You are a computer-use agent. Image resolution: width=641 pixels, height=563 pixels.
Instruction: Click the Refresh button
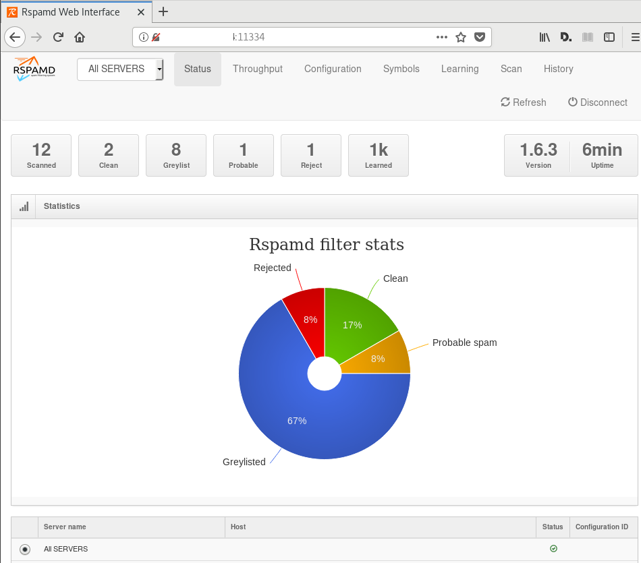tap(523, 102)
